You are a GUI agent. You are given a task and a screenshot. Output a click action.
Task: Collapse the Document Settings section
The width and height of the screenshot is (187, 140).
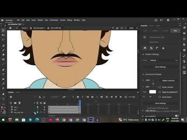[x=143, y=74]
